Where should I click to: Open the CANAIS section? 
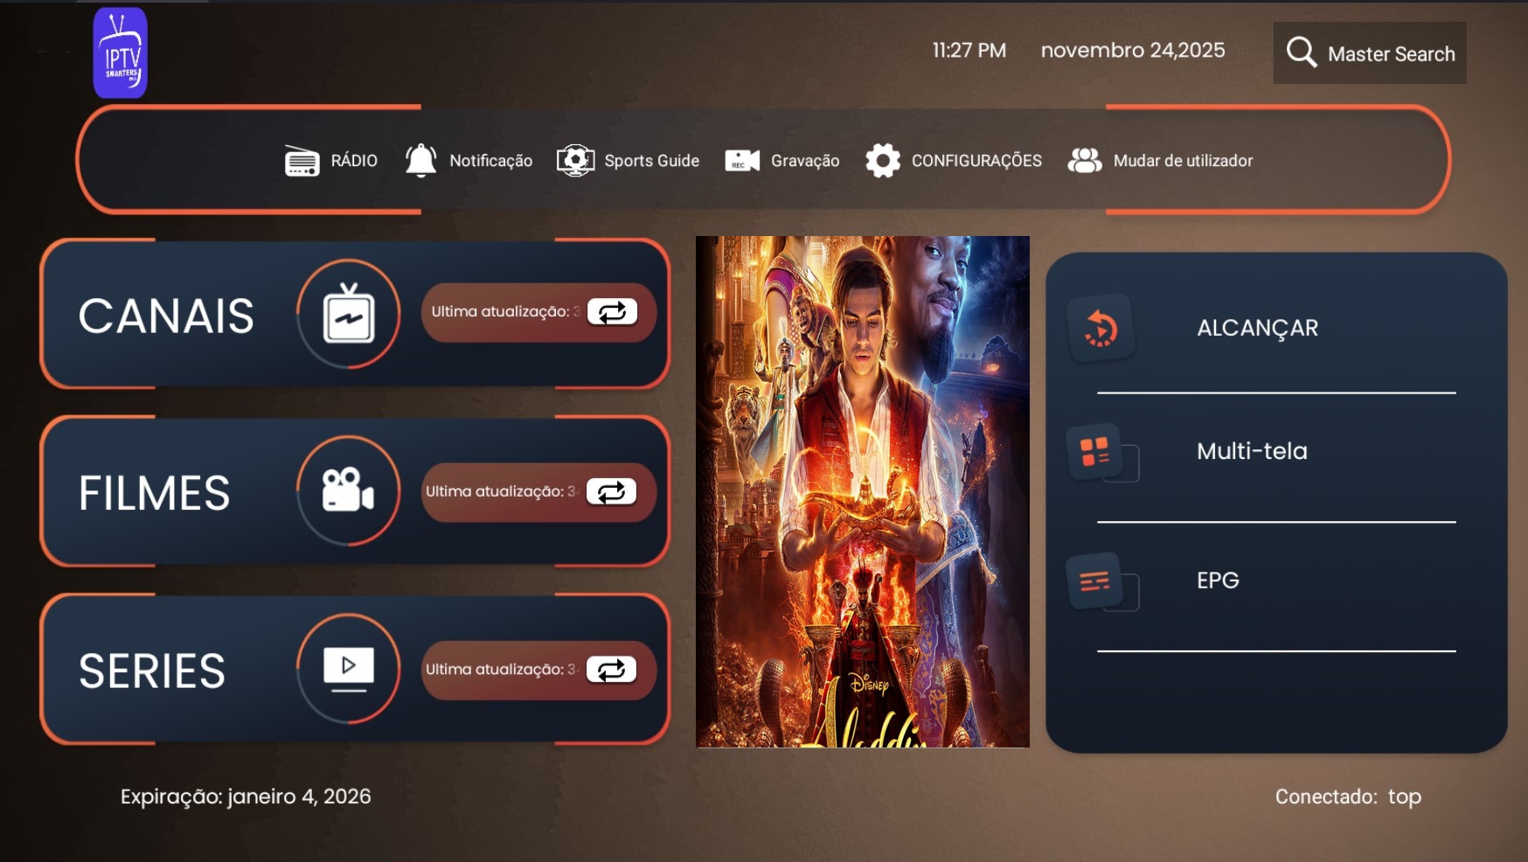pos(166,315)
